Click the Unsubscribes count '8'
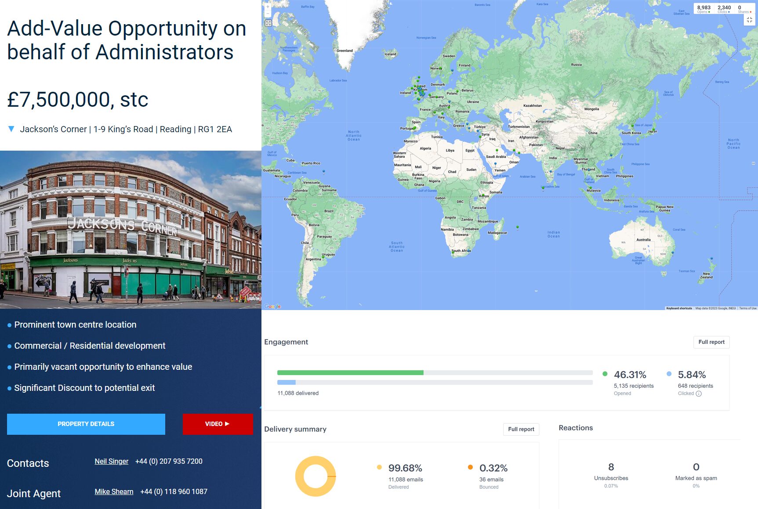Viewport: 758px width, 509px height. [x=611, y=467]
